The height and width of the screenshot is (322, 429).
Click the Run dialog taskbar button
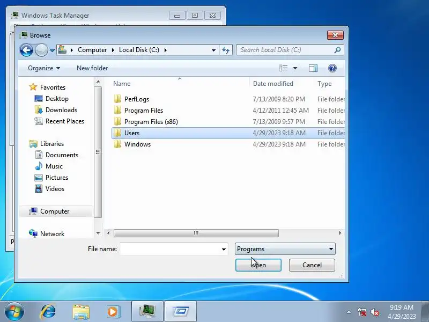[181, 312]
